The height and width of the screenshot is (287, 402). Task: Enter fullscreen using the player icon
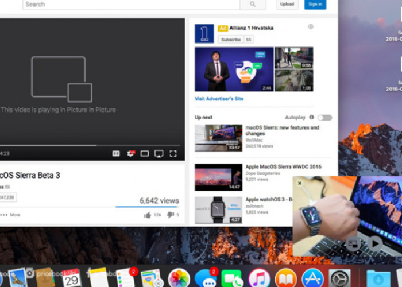173,153
